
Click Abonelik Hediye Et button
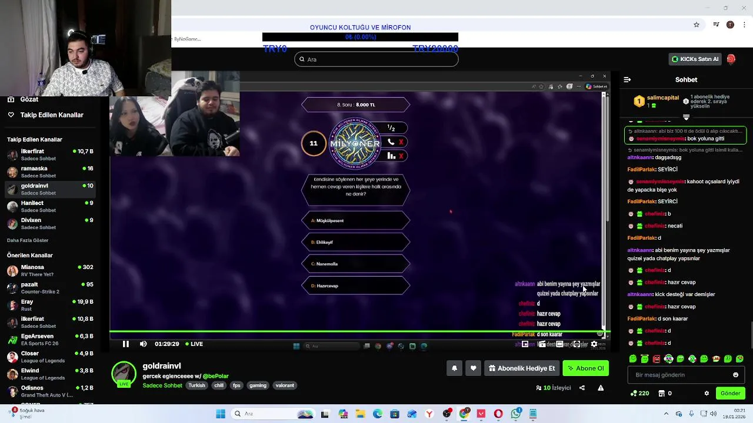pos(521,368)
